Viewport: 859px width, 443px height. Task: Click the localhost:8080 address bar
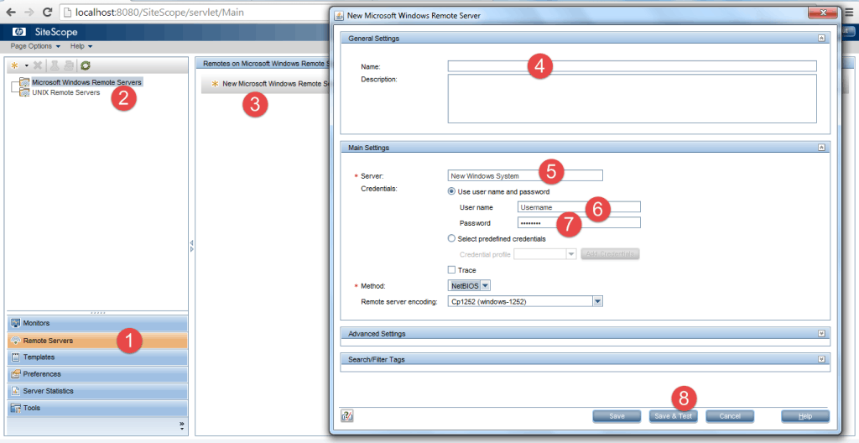[x=195, y=12]
